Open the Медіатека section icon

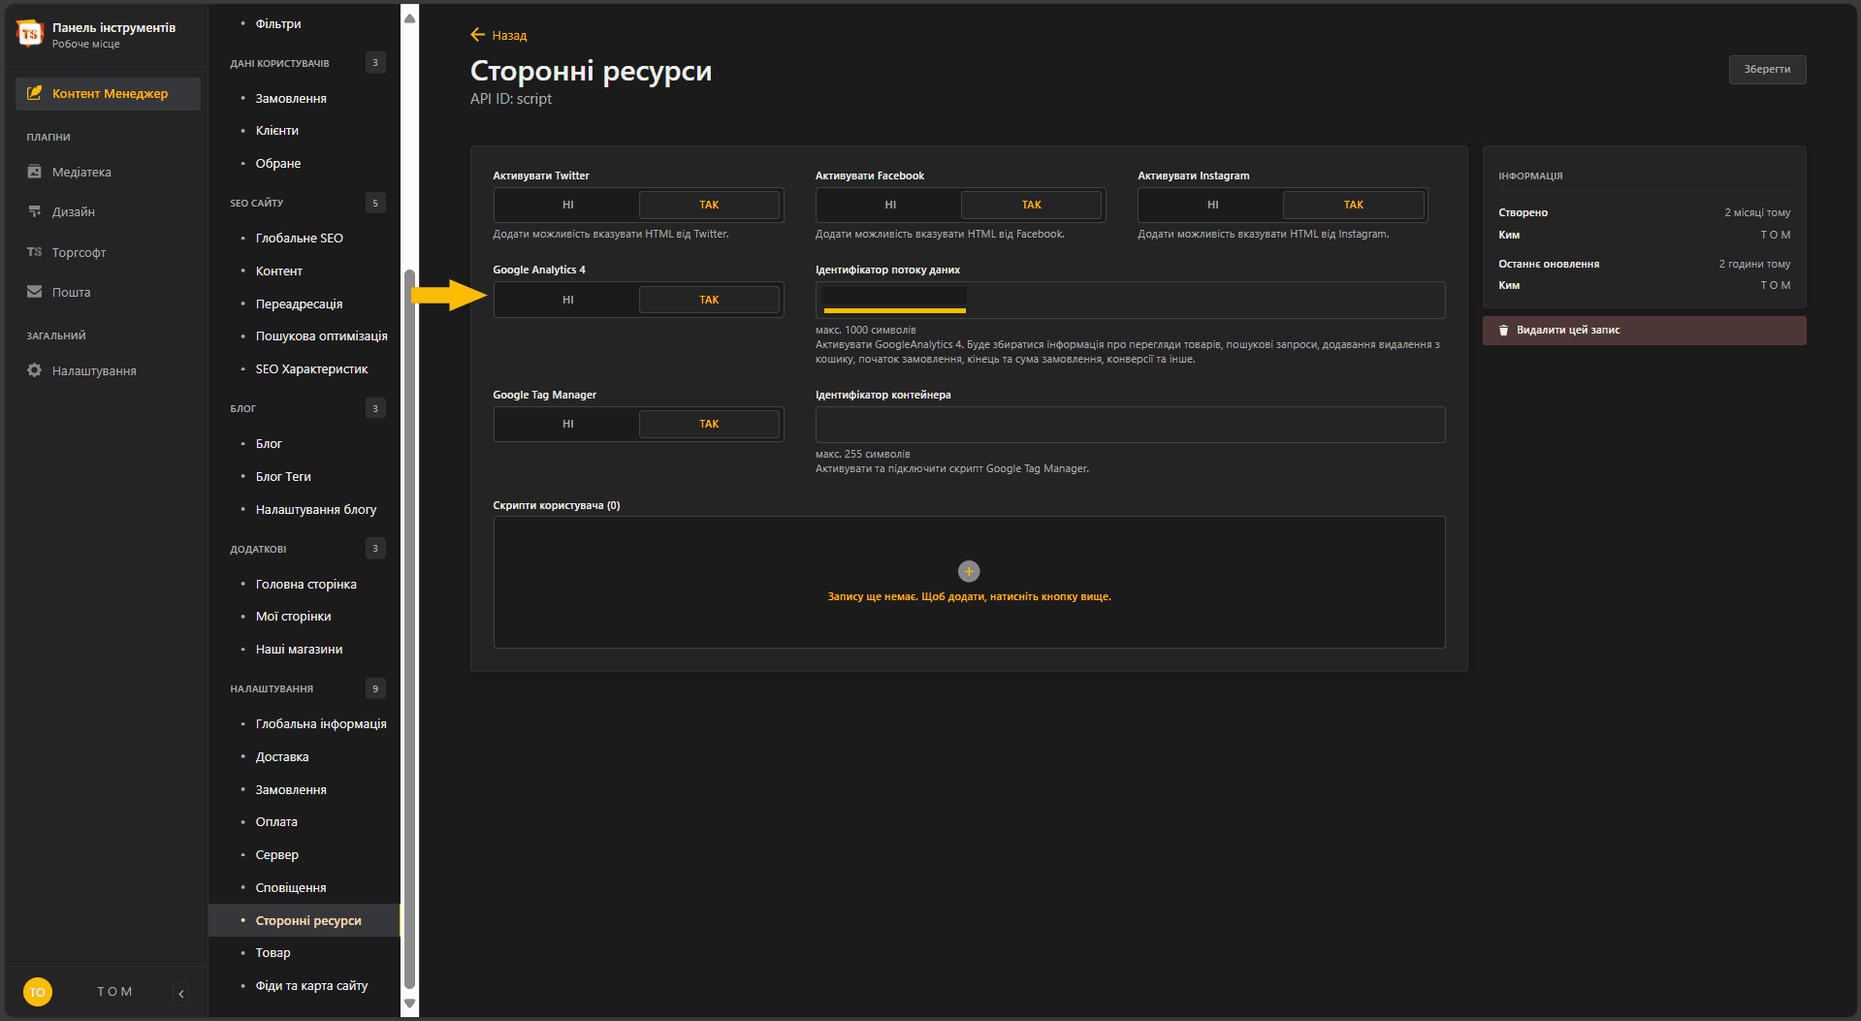35,172
